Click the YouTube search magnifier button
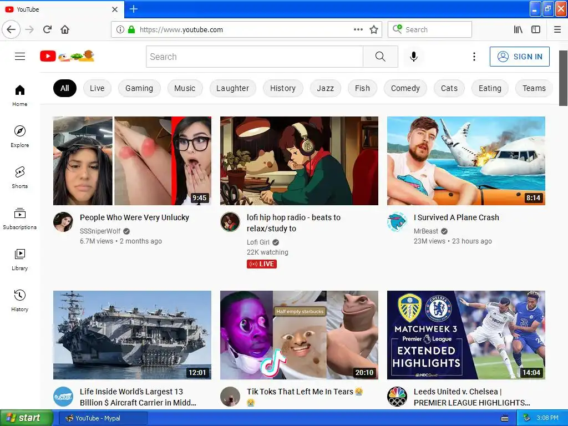Screen dimensions: 568x426 point(381,57)
